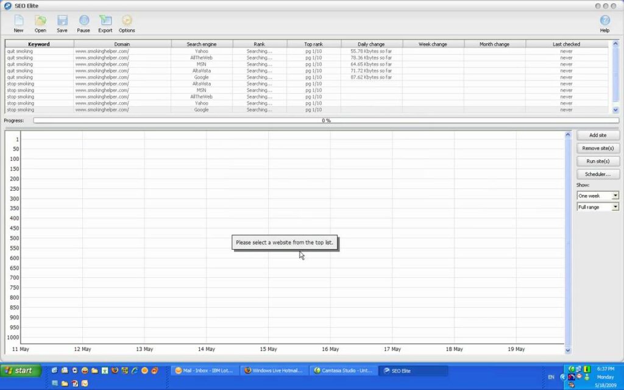Sort by the Keyword column header
Image resolution: width=624 pixels, height=390 pixels.
coord(39,44)
